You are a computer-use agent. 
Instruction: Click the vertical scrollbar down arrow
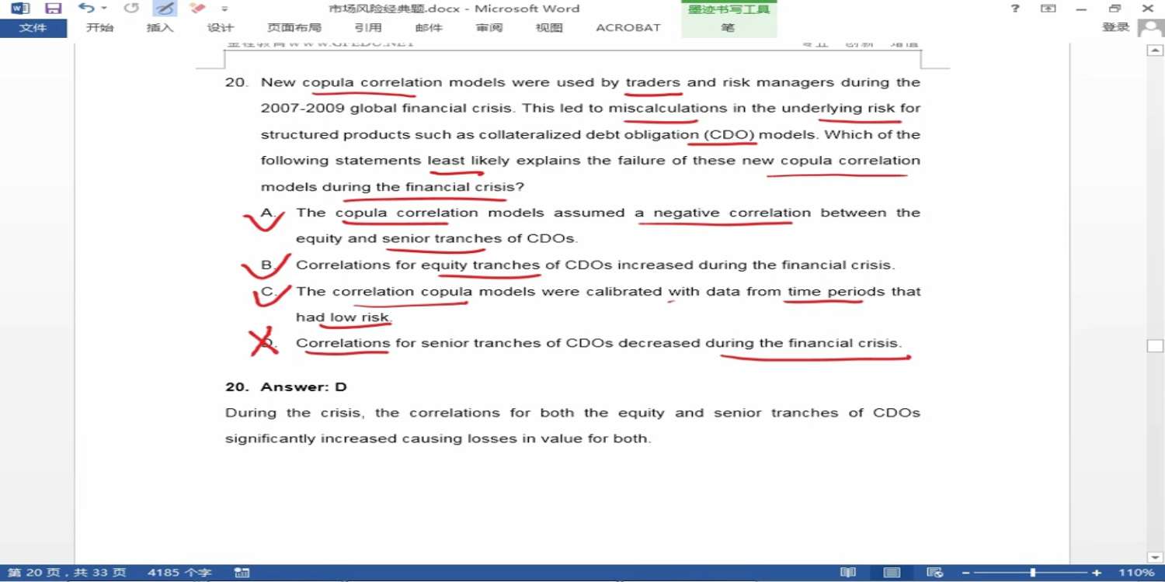tap(1155, 556)
